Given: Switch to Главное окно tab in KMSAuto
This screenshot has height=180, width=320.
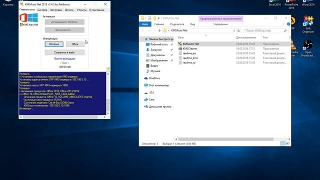Looking at the screenshot, I should coord(27,9).
